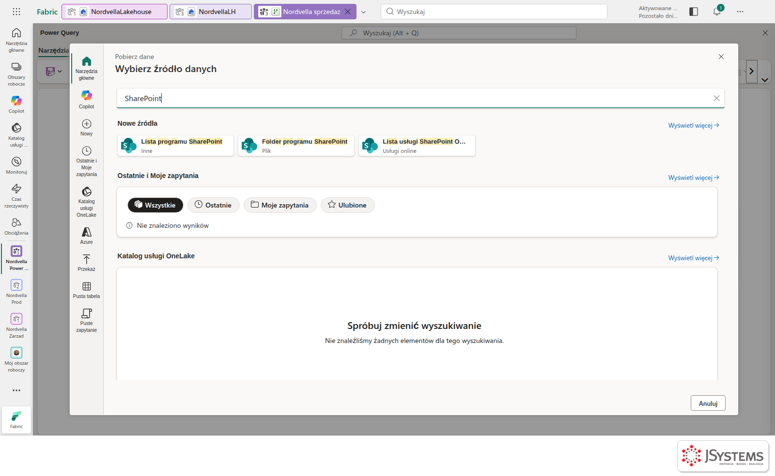Open top bar more options ellipsis
The image size is (775, 476).
coord(740,12)
